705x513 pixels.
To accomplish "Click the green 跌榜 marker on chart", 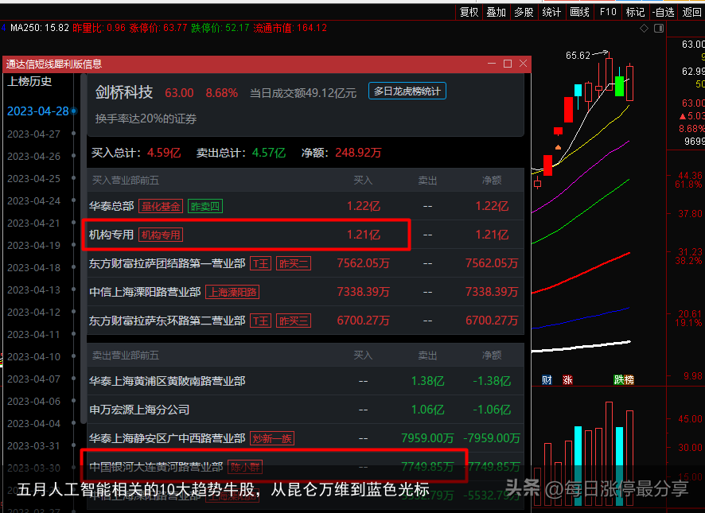I will (624, 380).
